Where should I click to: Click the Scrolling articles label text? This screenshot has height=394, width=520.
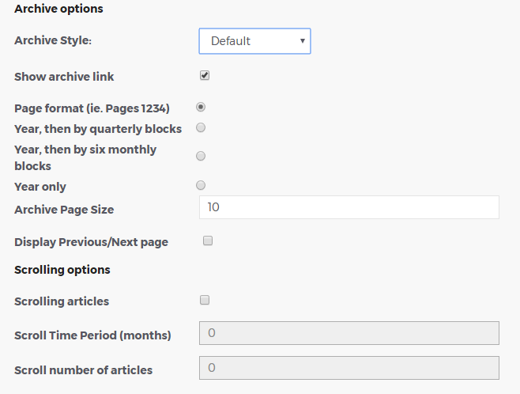tap(62, 301)
